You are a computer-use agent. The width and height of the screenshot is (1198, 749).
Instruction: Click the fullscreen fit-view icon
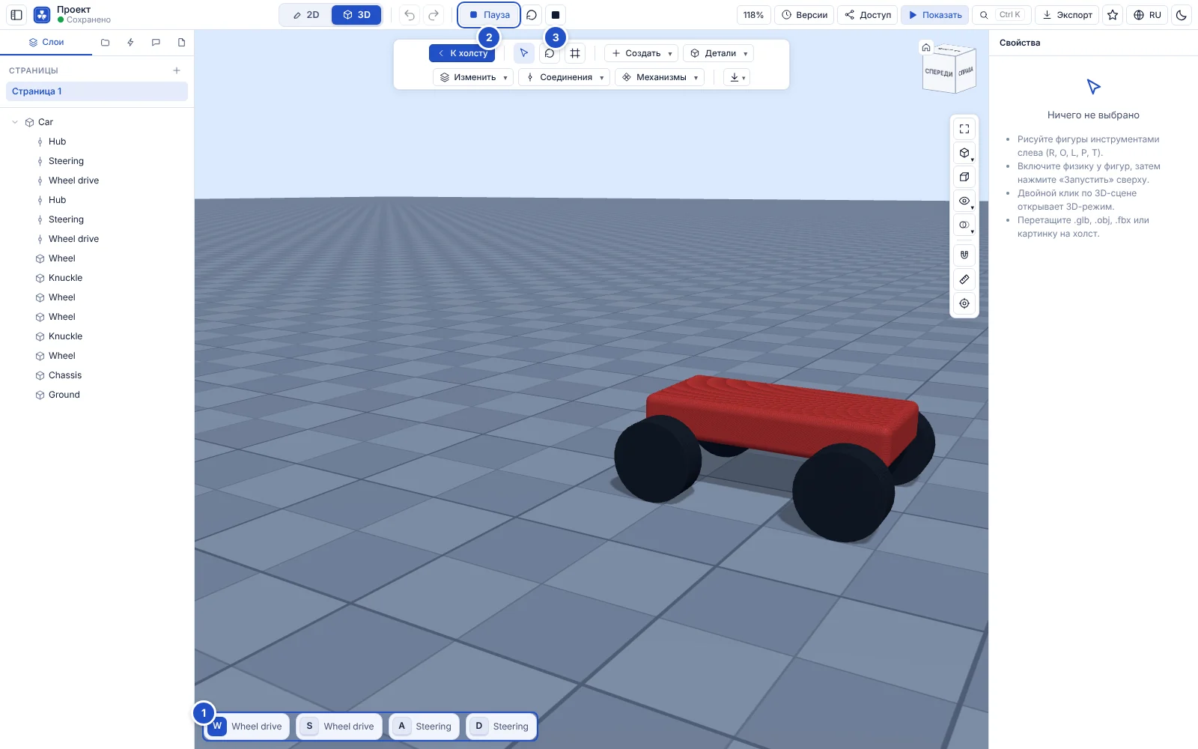(964, 129)
